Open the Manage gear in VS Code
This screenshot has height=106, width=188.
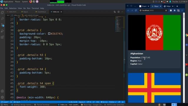2,97
